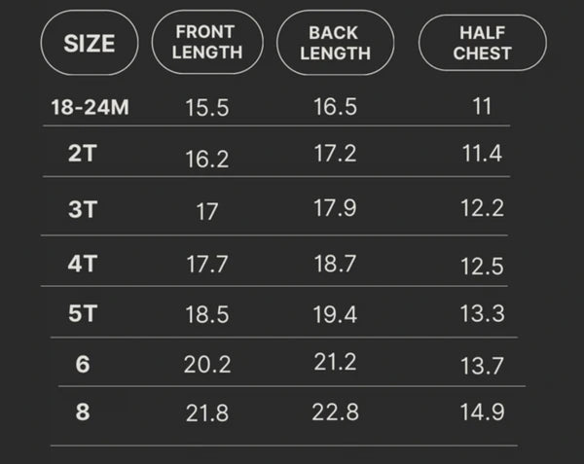Screen dimensions: 584x464
Task: Select the 2T size label
Action: tap(83, 153)
